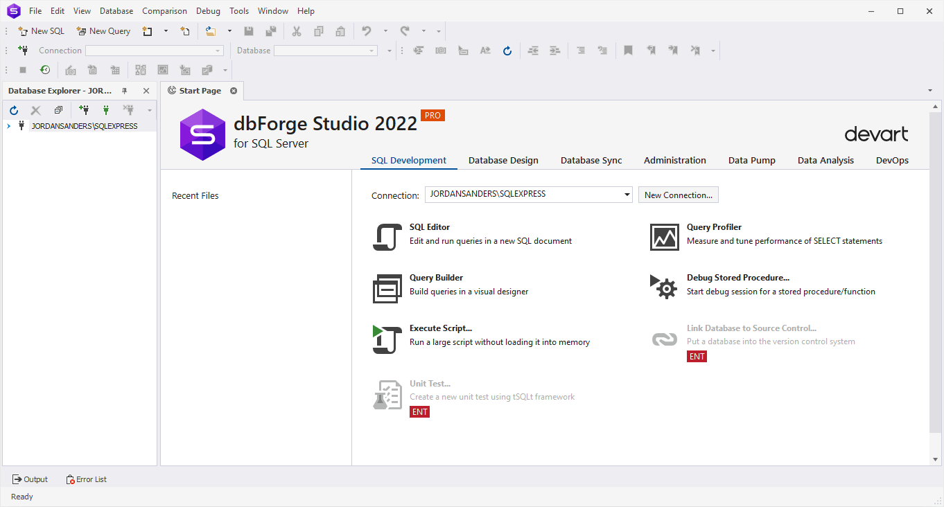This screenshot has height=507, width=944.
Task: Click the green Open Connection plug icon
Action: pos(106,109)
